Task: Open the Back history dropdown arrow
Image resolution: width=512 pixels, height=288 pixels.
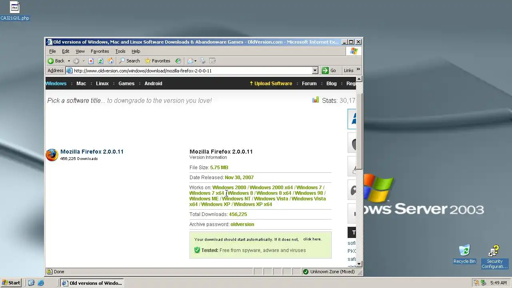Action: tap(69, 61)
